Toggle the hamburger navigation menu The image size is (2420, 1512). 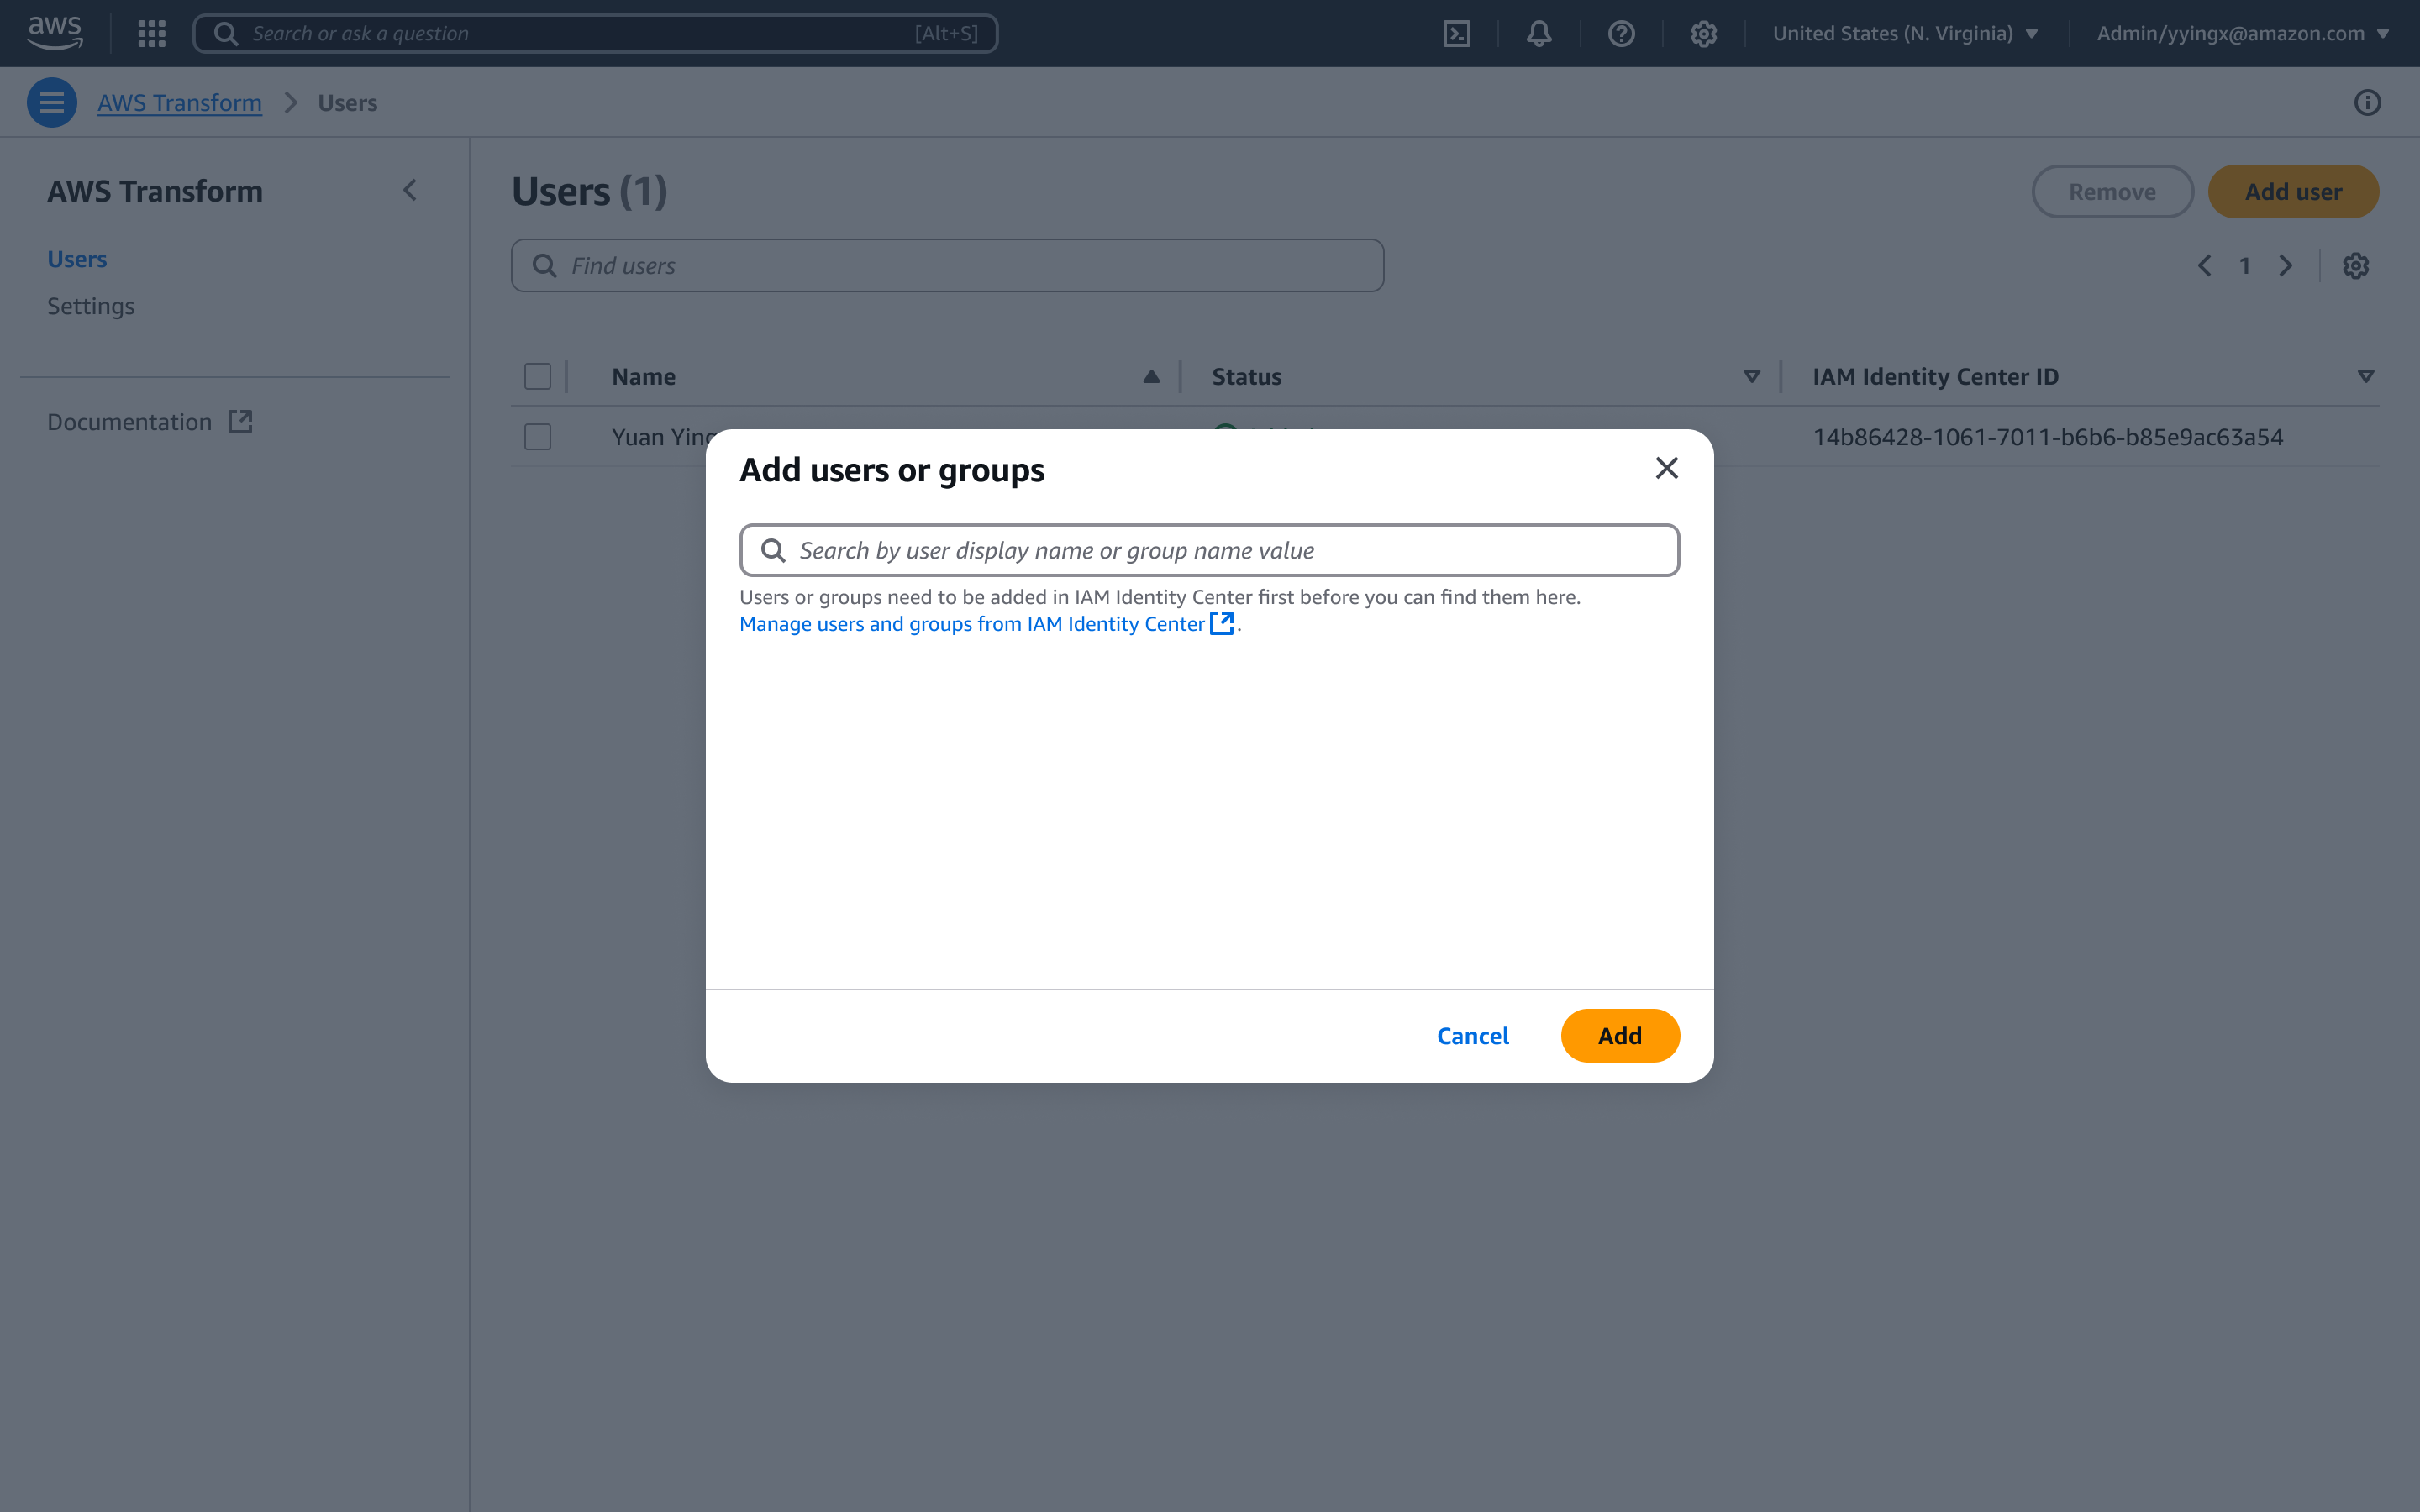point(52,102)
